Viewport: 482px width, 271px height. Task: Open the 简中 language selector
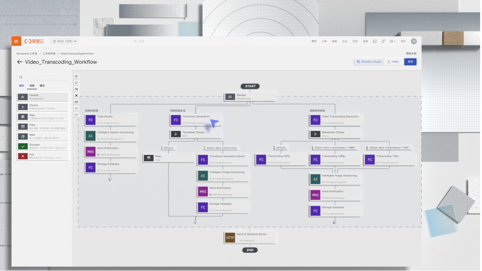403,41
